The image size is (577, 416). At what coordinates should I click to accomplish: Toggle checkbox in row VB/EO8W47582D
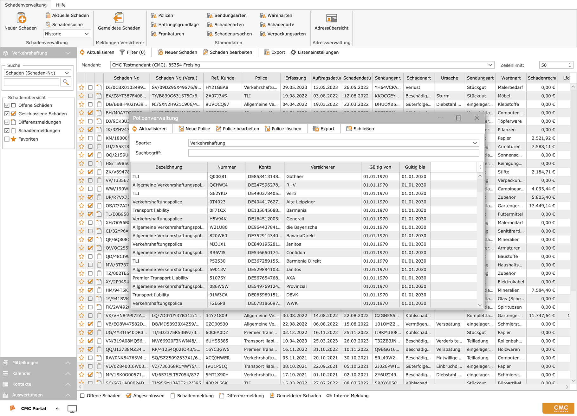[x=90, y=324]
